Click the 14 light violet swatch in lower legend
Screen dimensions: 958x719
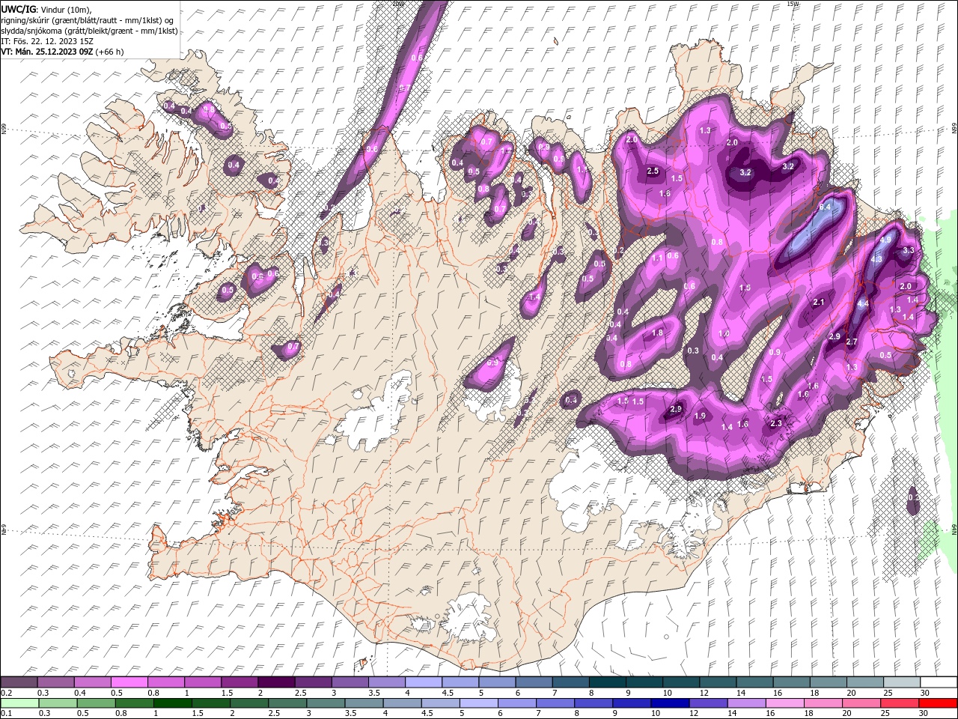click(746, 703)
